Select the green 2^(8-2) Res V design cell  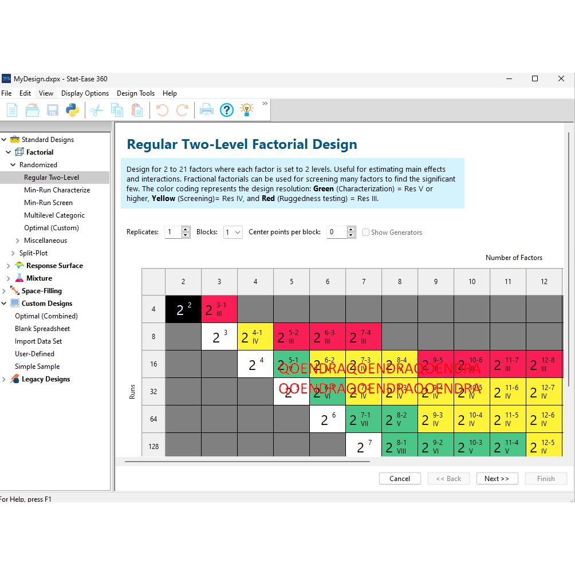(400, 419)
